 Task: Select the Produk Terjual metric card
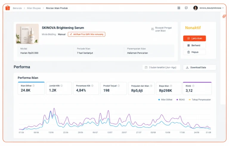click(x=114, y=88)
